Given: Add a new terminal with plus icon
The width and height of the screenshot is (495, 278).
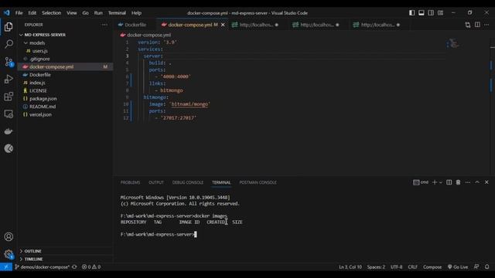Looking at the screenshot, I should (x=435, y=182).
